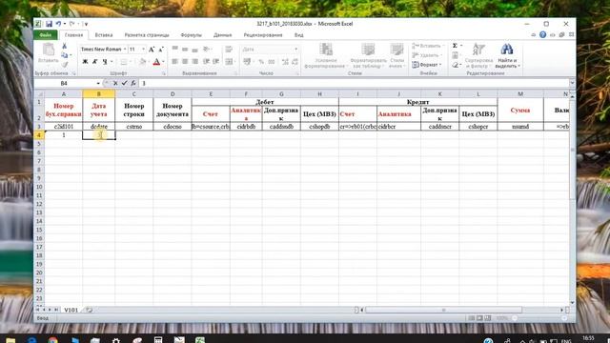Click cell A4 containing 1
The height and width of the screenshot is (343, 610).
point(64,135)
